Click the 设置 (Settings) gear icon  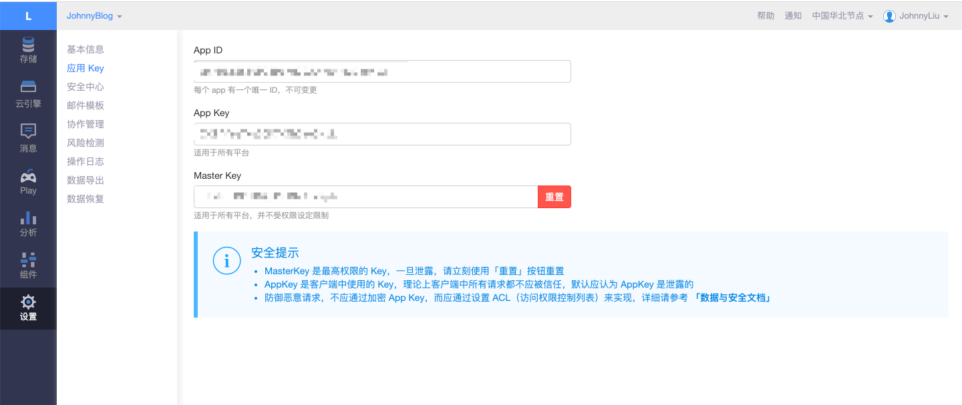click(28, 308)
